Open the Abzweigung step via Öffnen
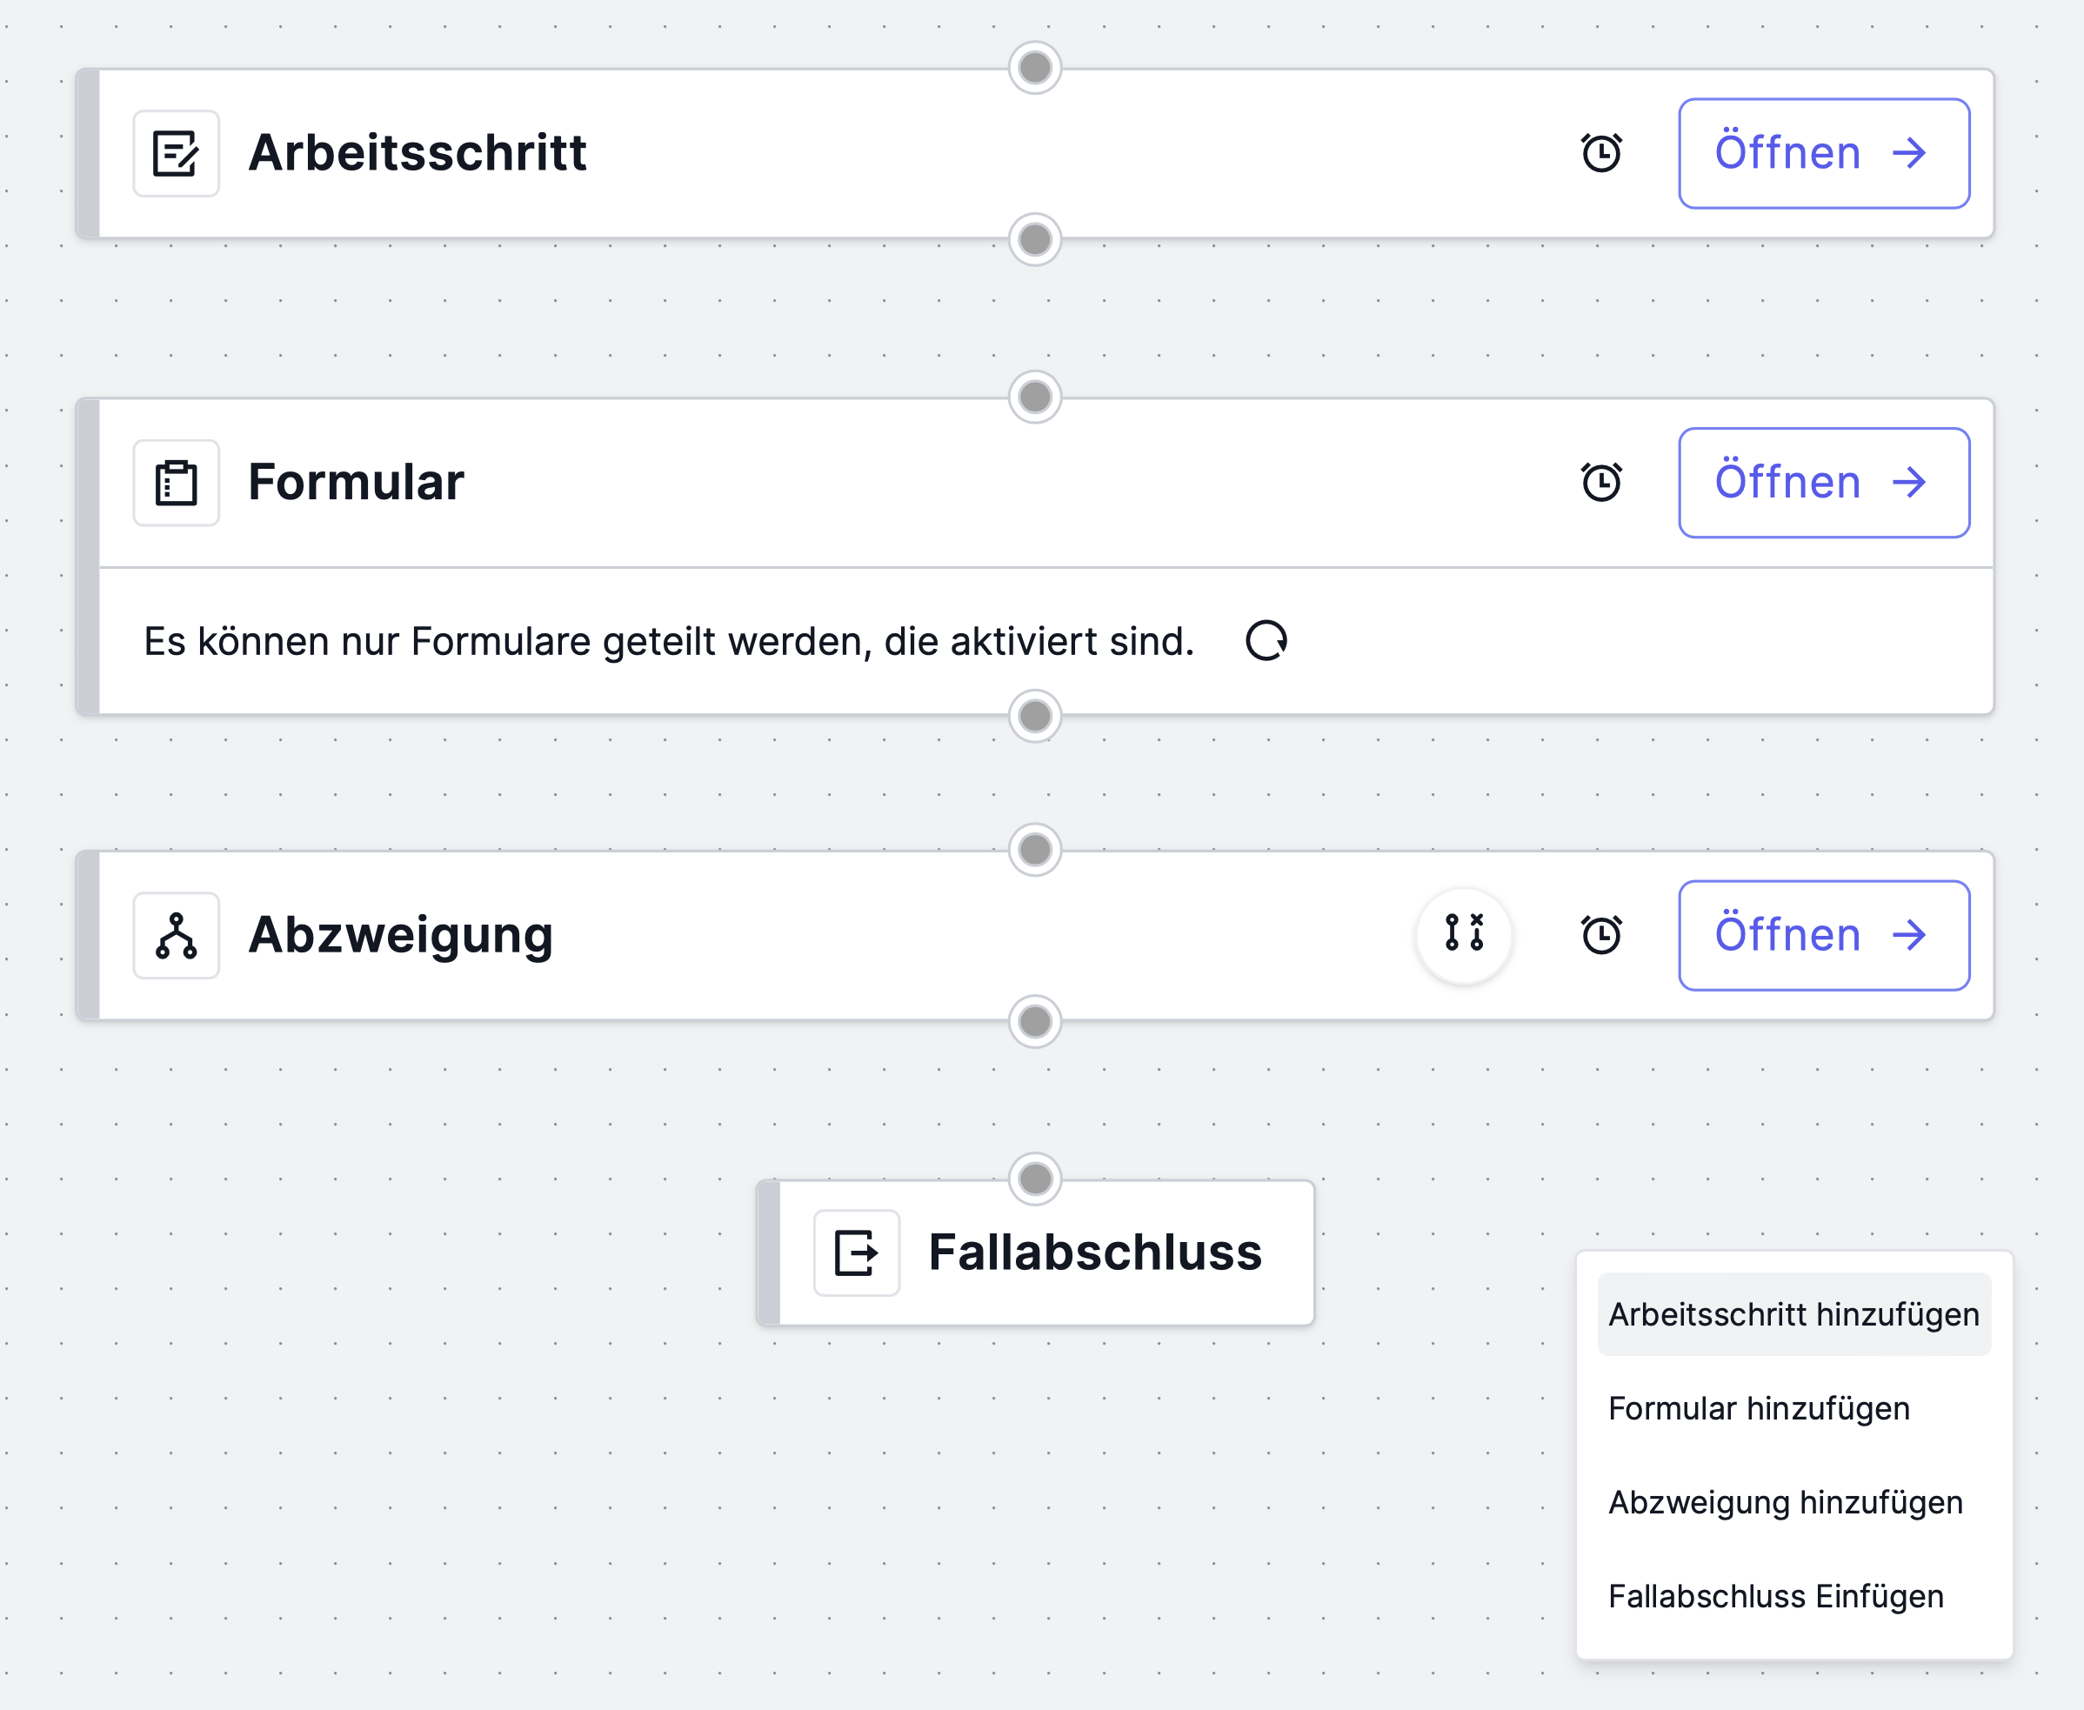Image resolution: width=2084 pixels, height=1710 pixels. [x=1824, y=935]
